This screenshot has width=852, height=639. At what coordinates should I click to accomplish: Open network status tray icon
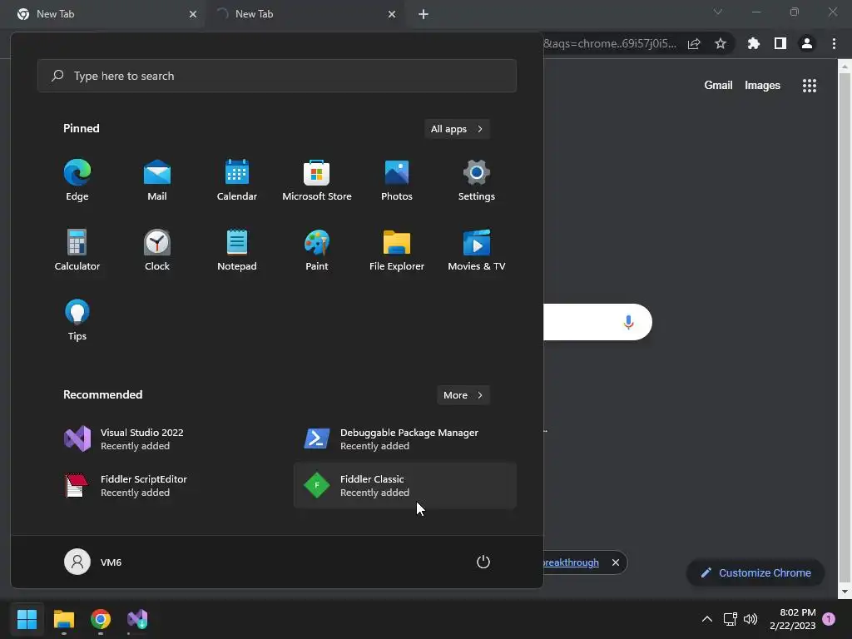(730, 619)
